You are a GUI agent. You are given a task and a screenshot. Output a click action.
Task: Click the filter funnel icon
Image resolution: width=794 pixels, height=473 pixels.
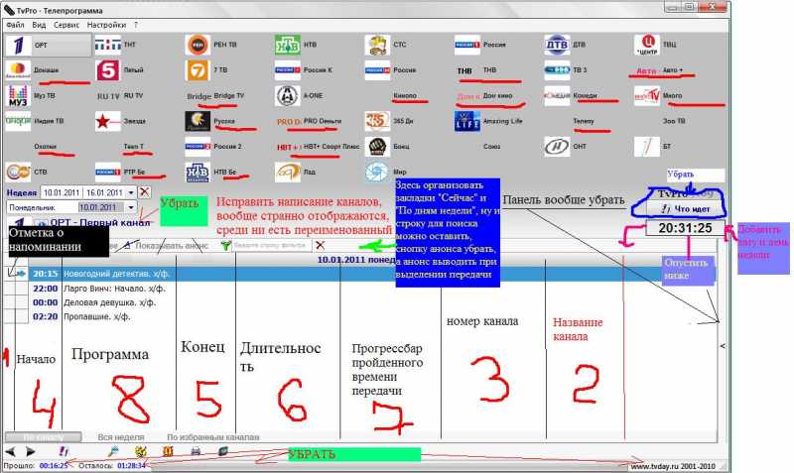pos(226,245)
